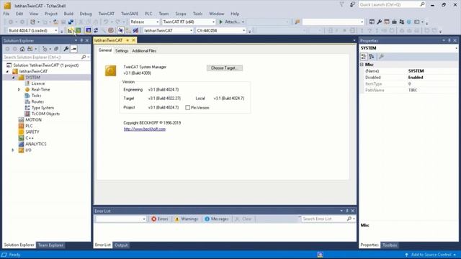This screenshot has width=461, height=259.
Task: Switch to the Output tab
Action: (121, 245)
